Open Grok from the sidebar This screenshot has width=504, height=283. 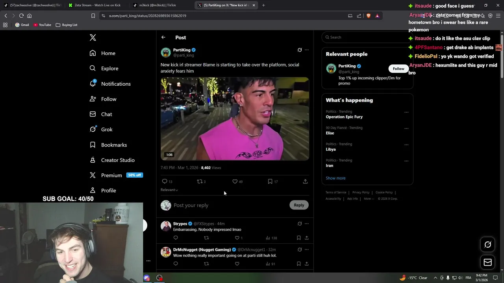coord(101,129)
